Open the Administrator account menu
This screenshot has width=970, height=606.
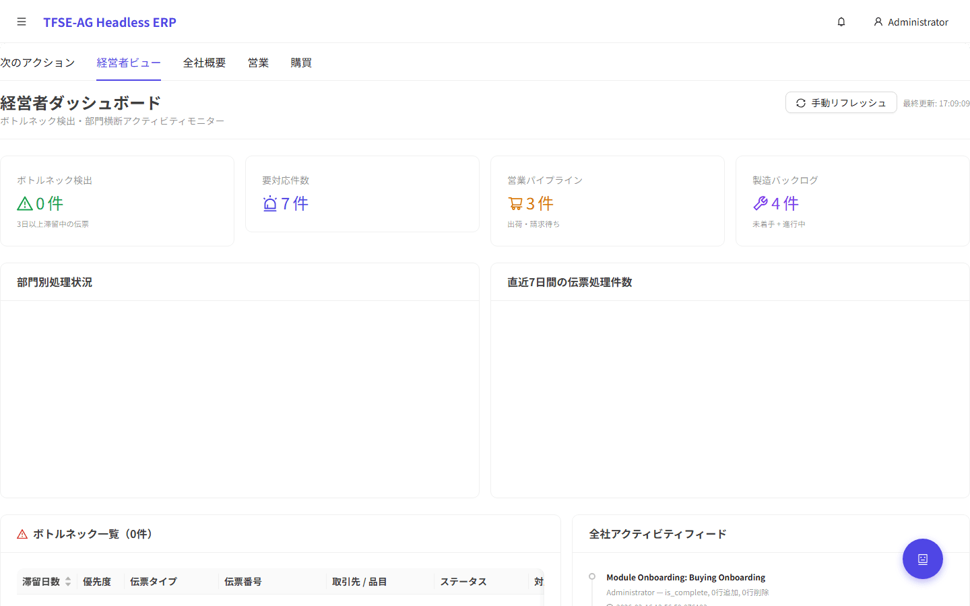(911, 22)
